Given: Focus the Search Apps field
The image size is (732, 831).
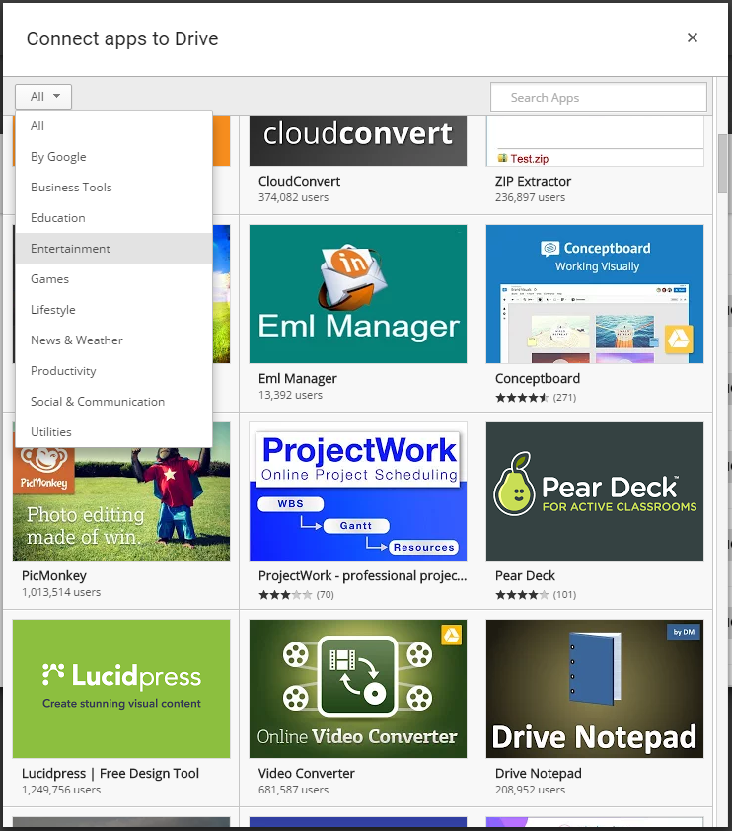Looking at the screenshot, I should (599, 97).
